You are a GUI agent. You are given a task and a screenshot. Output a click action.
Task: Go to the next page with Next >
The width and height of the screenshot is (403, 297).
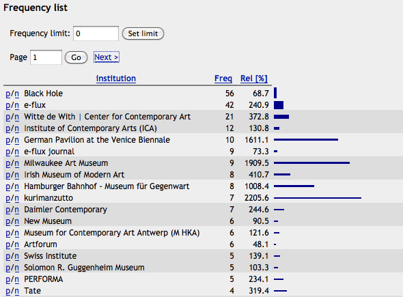tap(107, 57)
